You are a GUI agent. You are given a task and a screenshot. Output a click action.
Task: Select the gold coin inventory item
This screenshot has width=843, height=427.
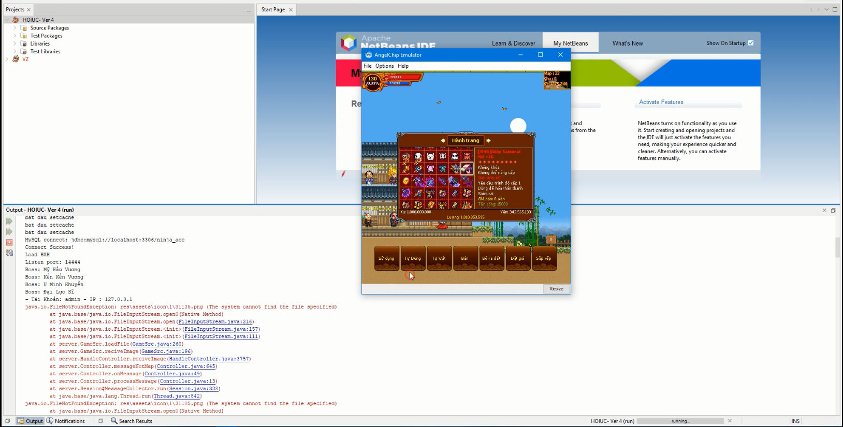tap(406, 181)
